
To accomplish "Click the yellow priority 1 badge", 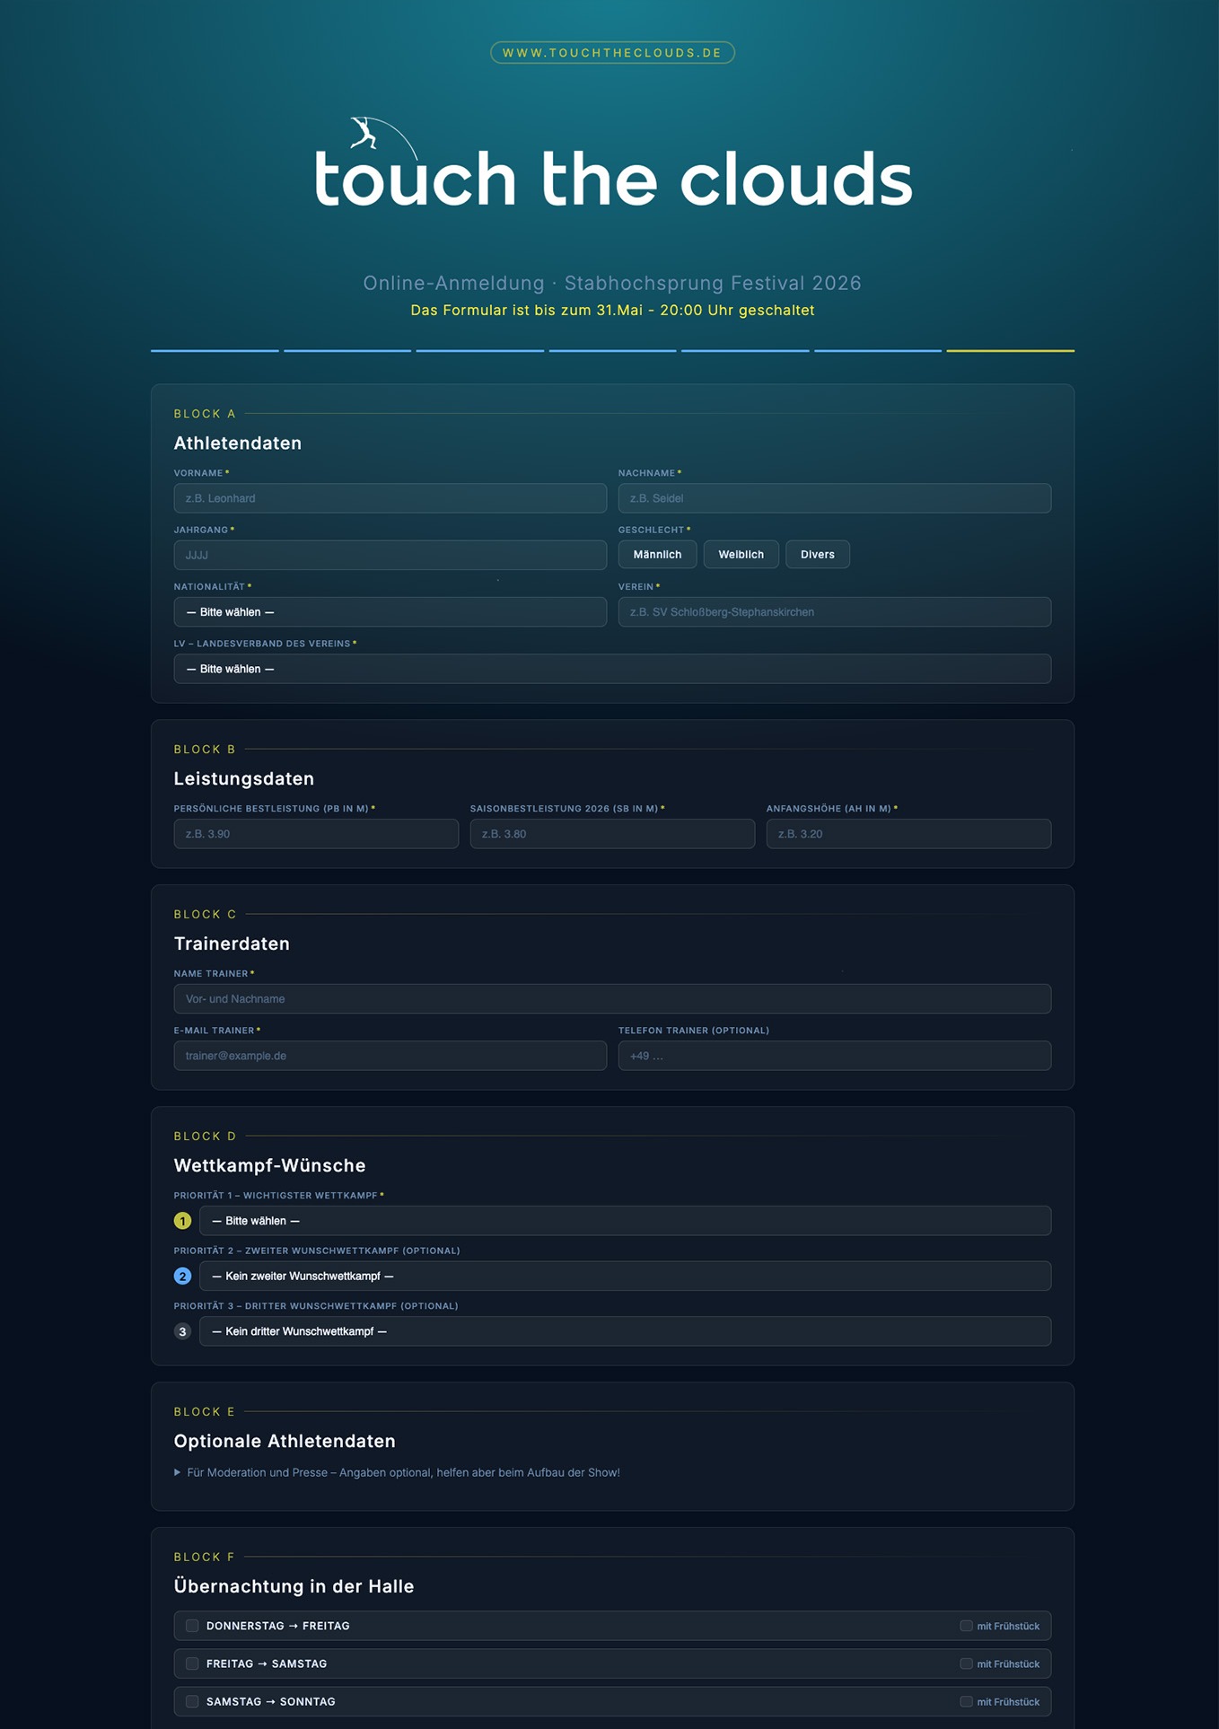I will 183,1221.
